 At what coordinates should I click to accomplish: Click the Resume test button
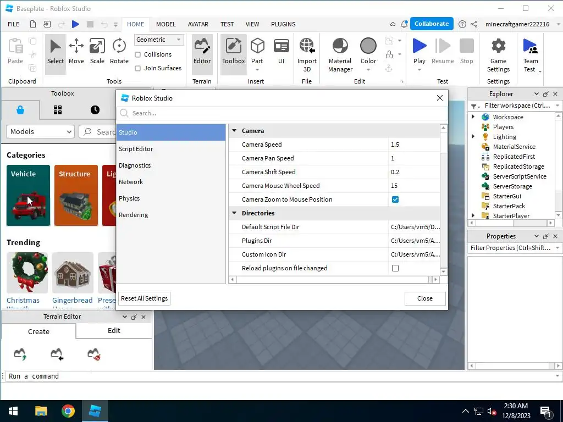click(443, 52)
